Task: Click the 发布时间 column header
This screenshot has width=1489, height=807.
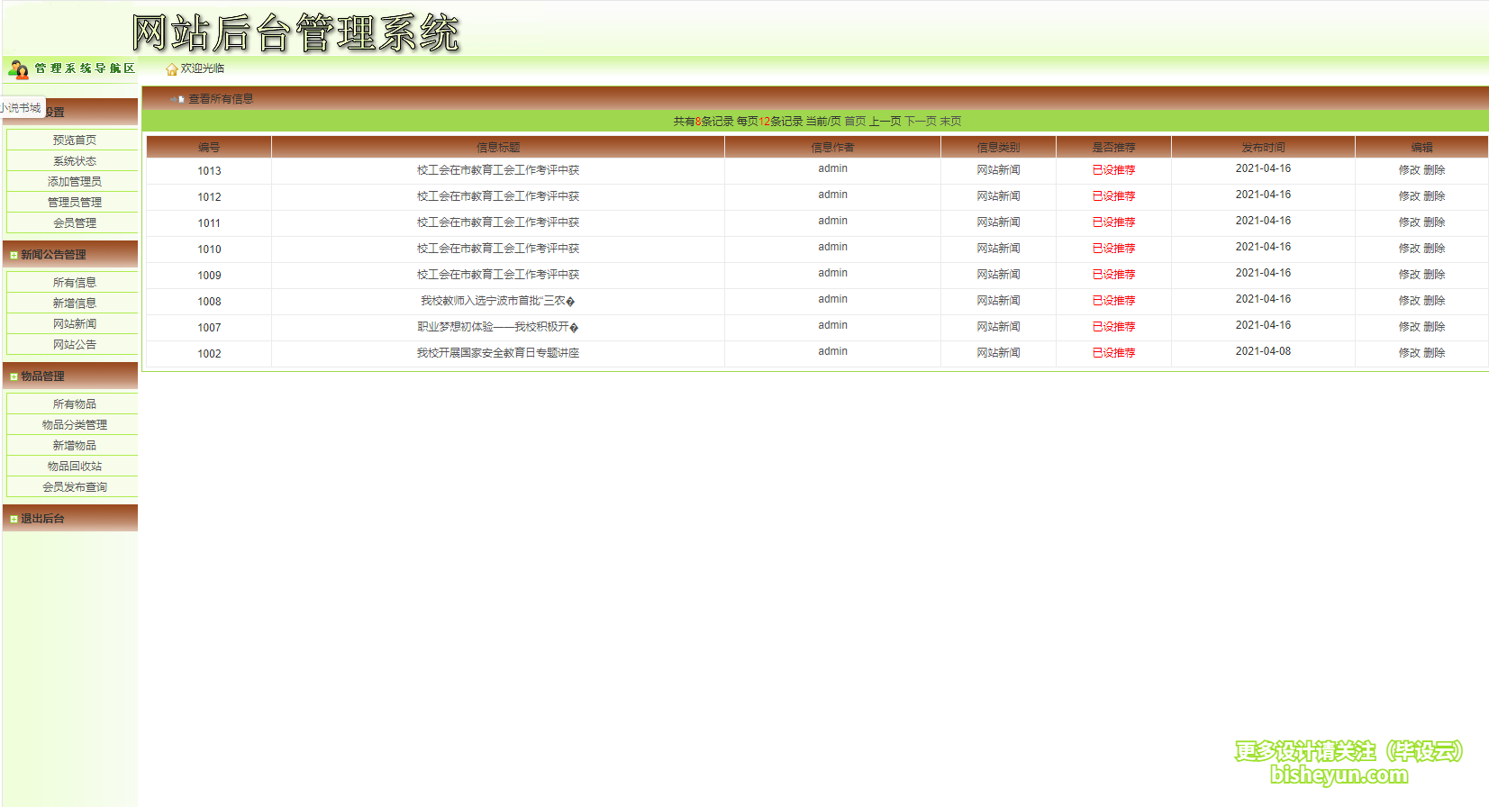Action: click(x=1263, y=147)
